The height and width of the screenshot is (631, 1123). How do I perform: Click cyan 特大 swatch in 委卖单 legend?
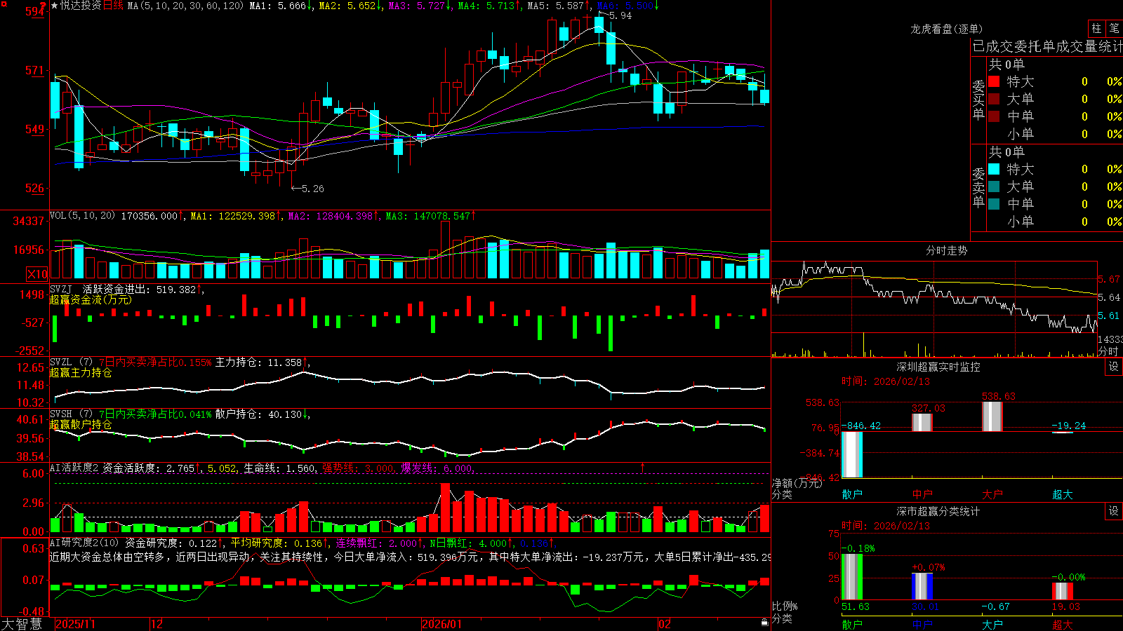coord(994,169)
